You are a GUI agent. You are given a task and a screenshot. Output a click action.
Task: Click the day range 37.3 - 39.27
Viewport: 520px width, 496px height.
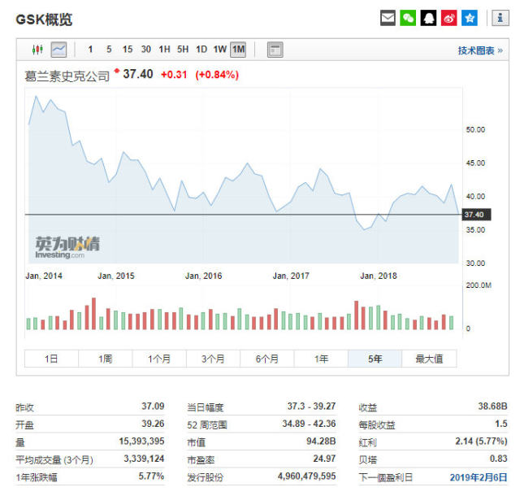311,406
